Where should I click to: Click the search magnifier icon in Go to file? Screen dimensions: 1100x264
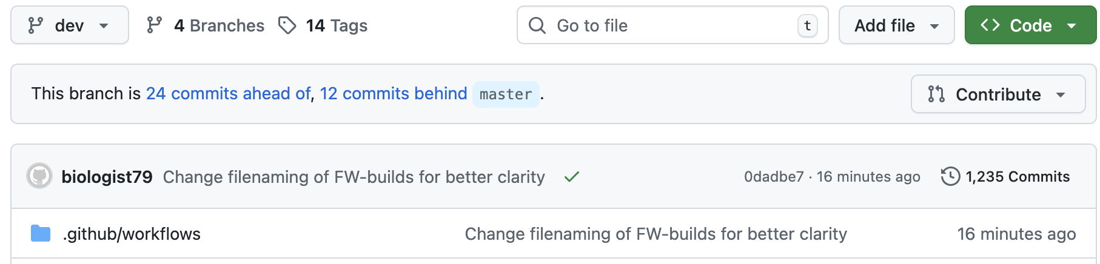(537, 25)
